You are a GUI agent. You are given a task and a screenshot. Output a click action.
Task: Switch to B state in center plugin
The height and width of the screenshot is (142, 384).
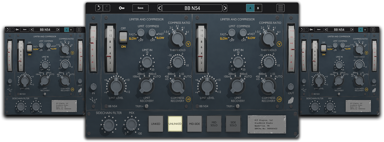(258, 8)
